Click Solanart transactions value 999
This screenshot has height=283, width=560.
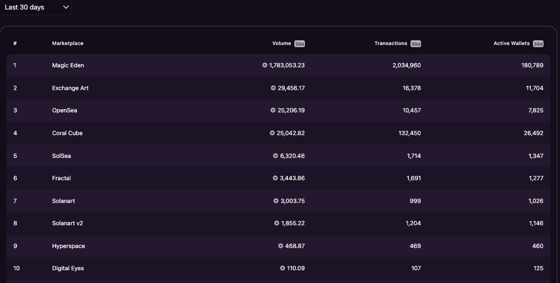pos(415,201)
